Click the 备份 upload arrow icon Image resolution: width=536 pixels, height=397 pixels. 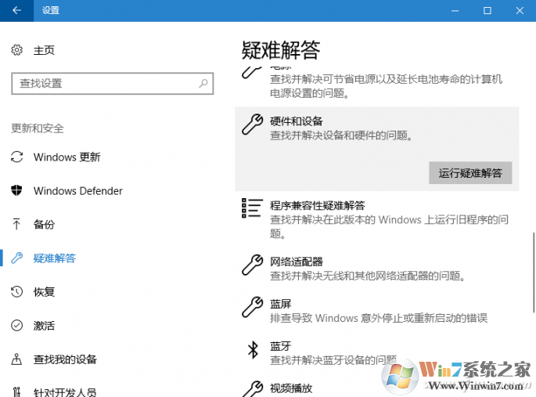tap(17, 224)
